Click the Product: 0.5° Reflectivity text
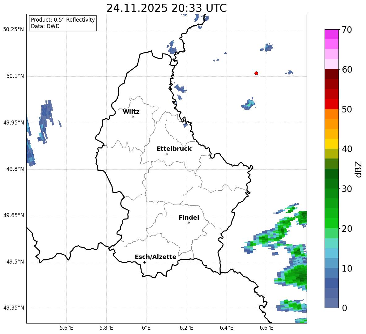 pyautogui.click(x=63, y=20)
